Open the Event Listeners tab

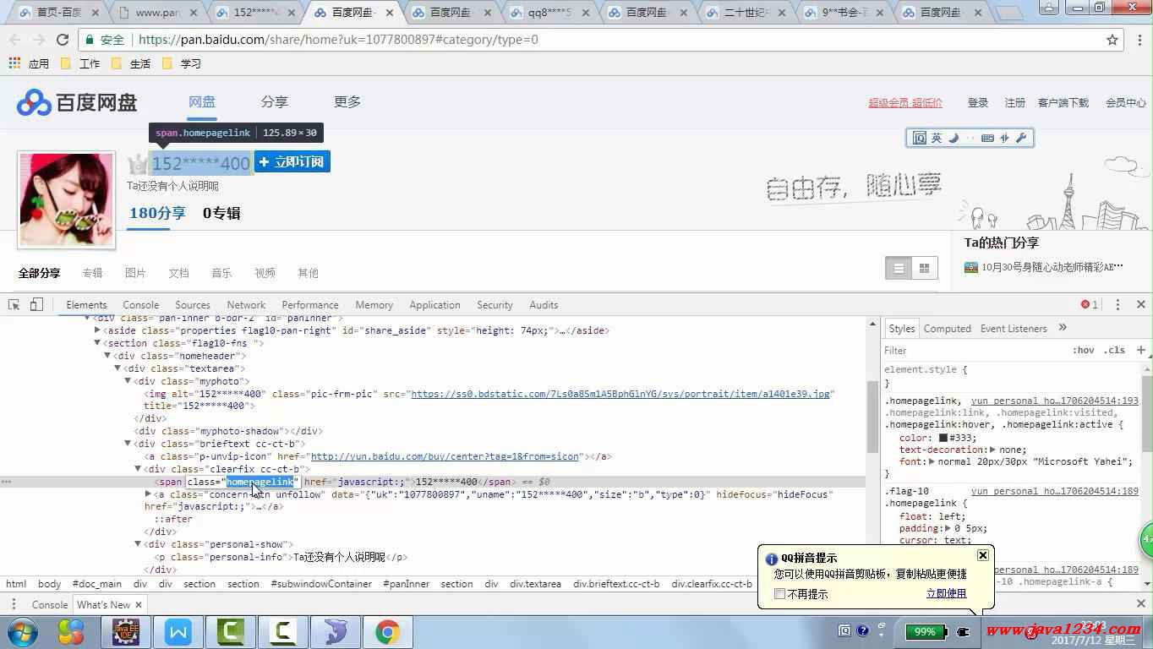1014,329
